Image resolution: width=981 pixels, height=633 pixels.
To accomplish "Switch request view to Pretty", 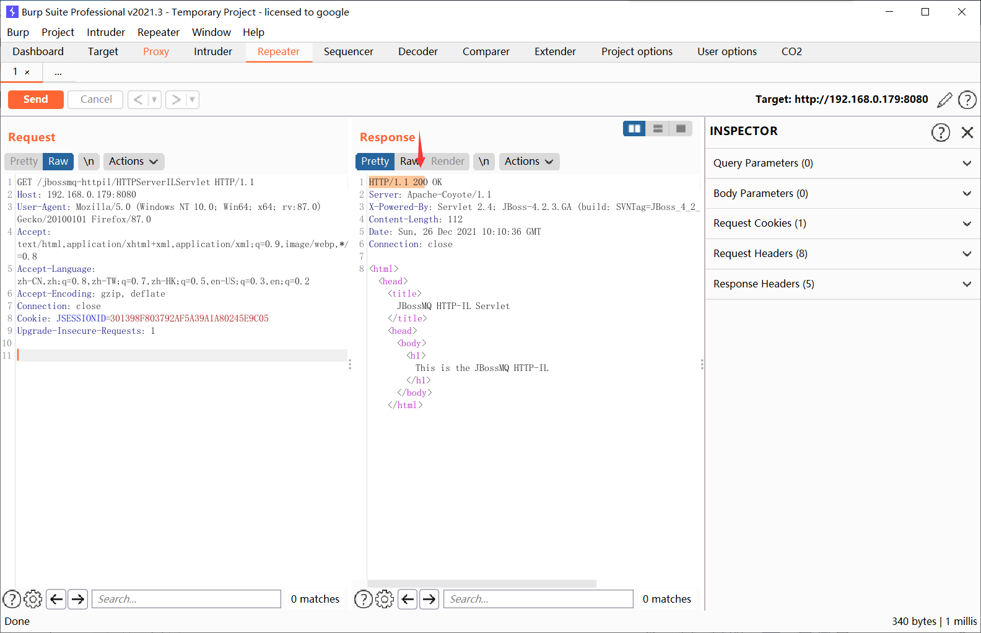I will pyautogui.click(x=24, y=161).
